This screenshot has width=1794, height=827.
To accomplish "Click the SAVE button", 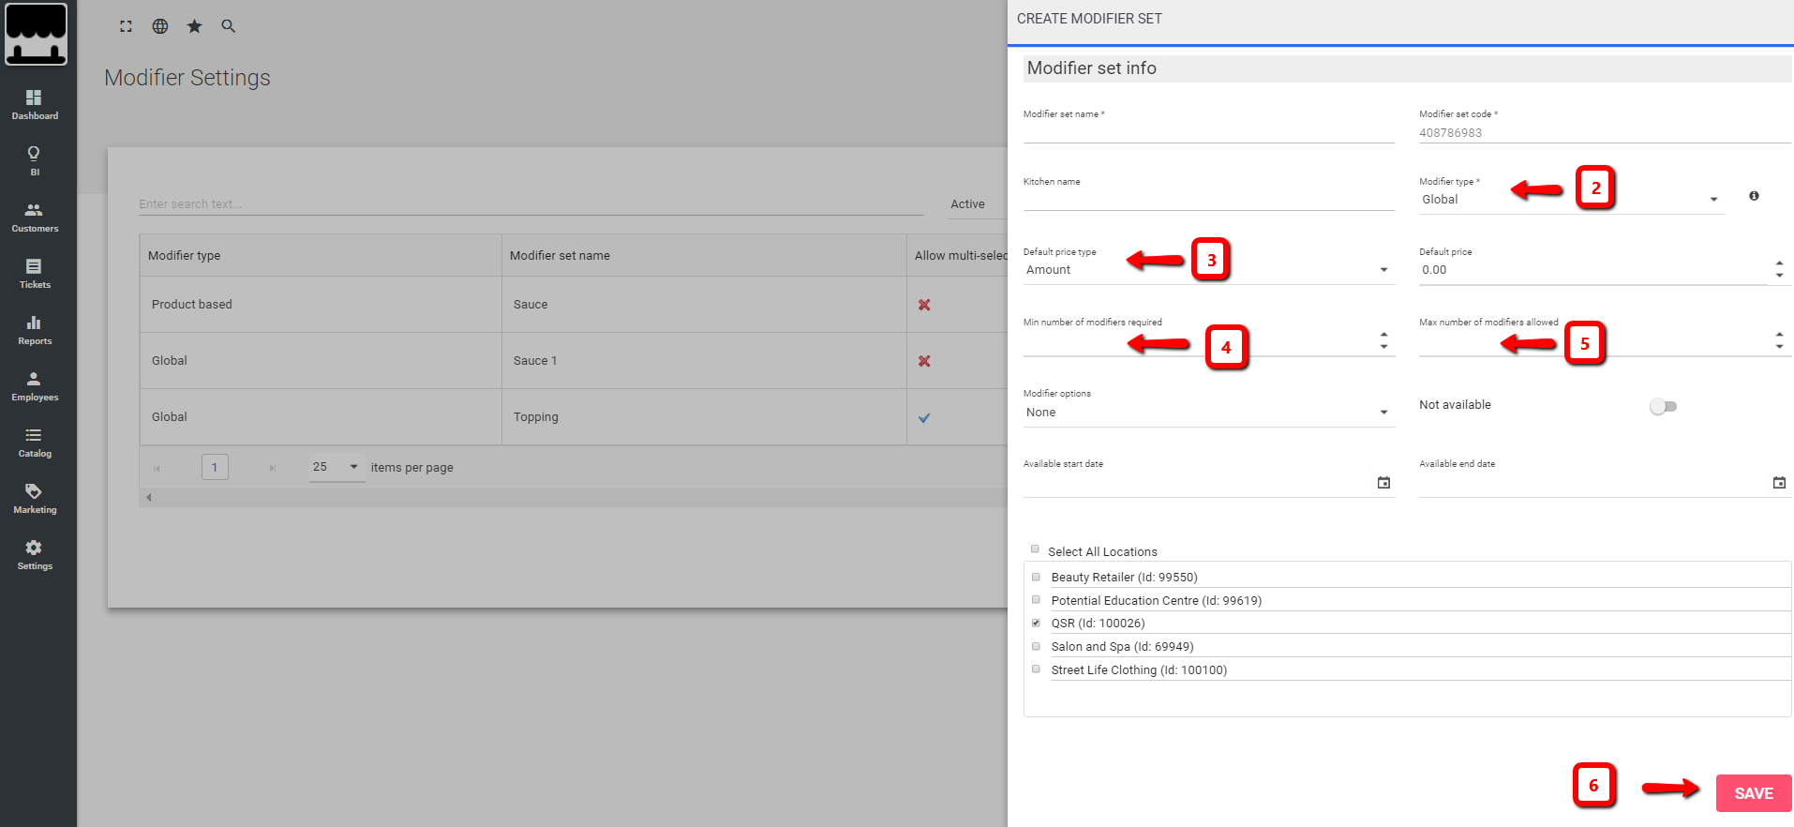I will point(1754,793).
